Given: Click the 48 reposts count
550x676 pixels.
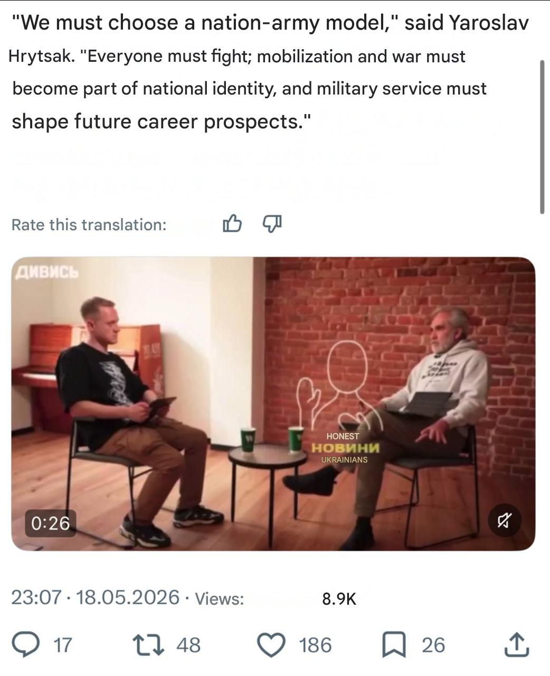Looking at the screenshot, I should click(x=188, y=645).
